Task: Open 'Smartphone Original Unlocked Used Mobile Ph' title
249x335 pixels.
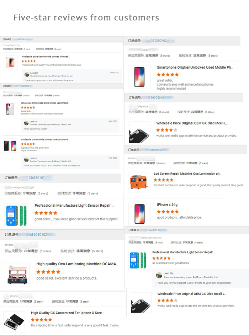Action: click(195, 67)
